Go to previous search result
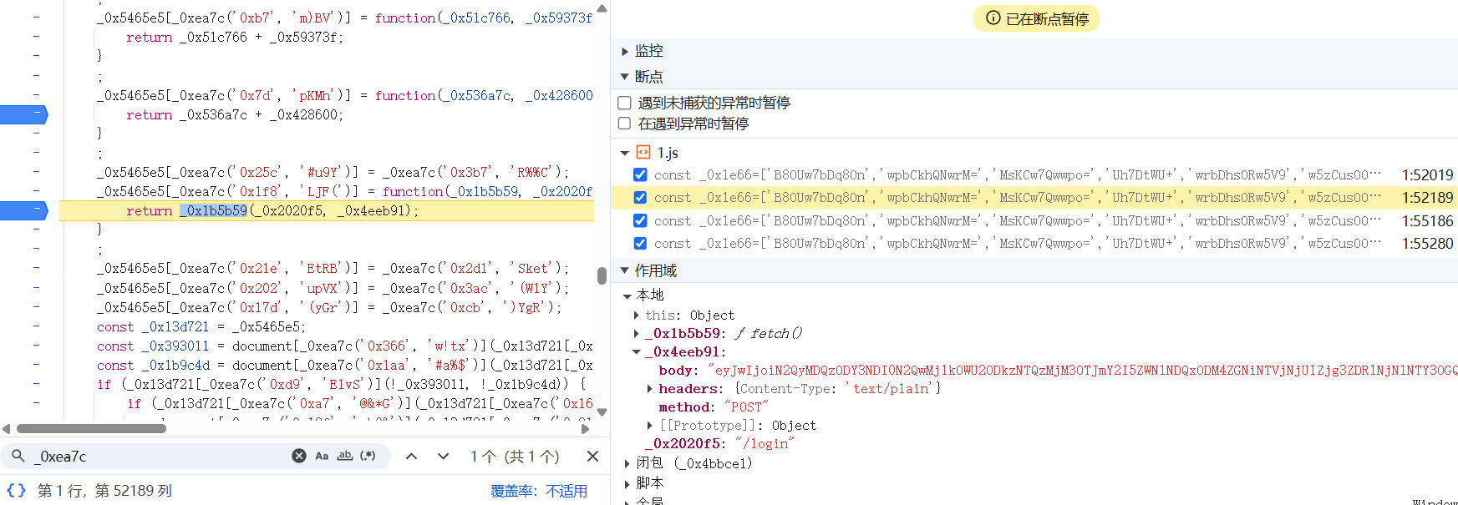The image size is (1458, 505). [411, 456]
